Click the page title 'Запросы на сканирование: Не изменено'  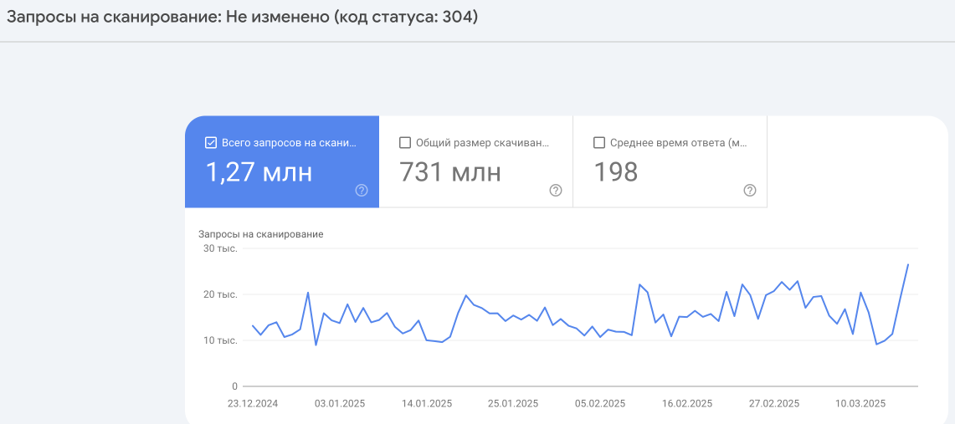242,18
